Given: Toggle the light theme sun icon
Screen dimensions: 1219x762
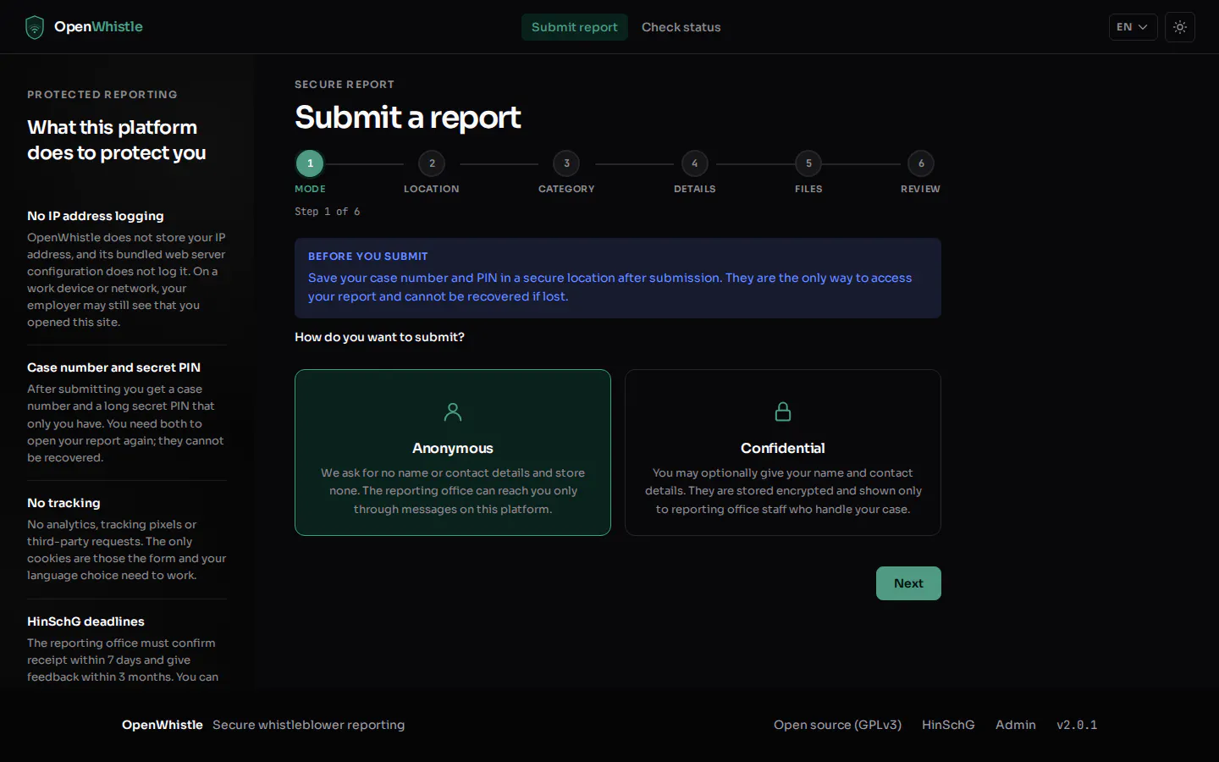Looking at the screenshot, I should pyautogui.click(x=1180, y=27).
